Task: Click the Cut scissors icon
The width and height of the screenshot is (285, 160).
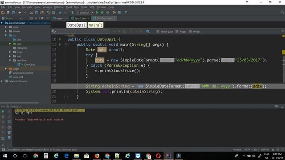Action: point(32,12)
